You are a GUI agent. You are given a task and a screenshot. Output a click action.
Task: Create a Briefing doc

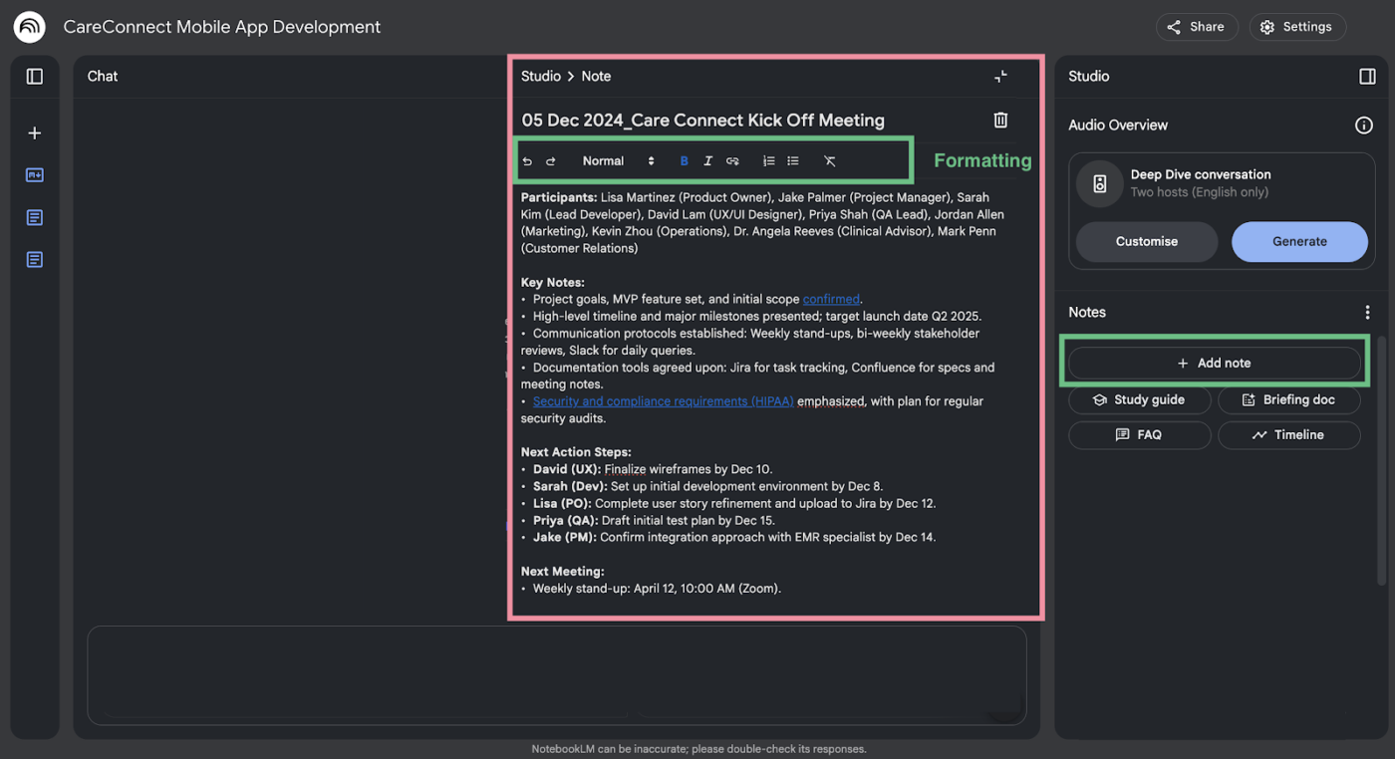click(x=1289, y=399)
